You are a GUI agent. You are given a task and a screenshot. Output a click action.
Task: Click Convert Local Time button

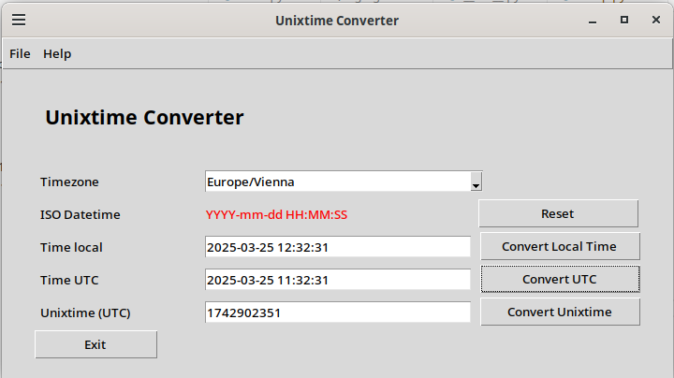(560, 246)
